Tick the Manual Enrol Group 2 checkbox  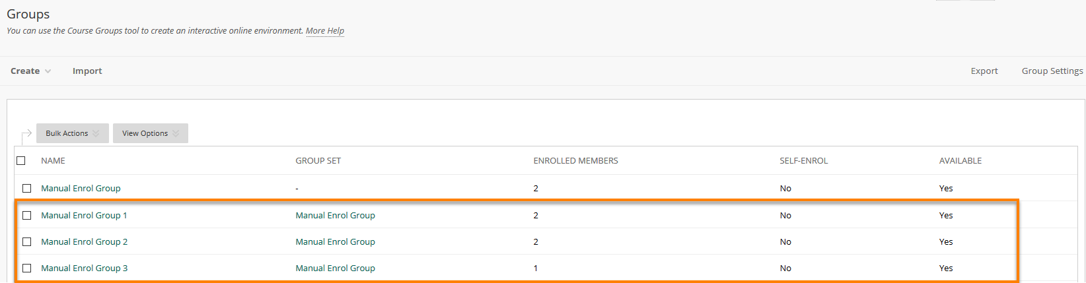[27, 241]
